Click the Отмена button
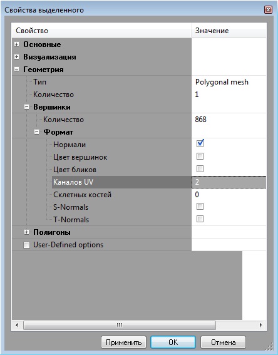The height and width of the screenshot is (355, 278). 223,342
